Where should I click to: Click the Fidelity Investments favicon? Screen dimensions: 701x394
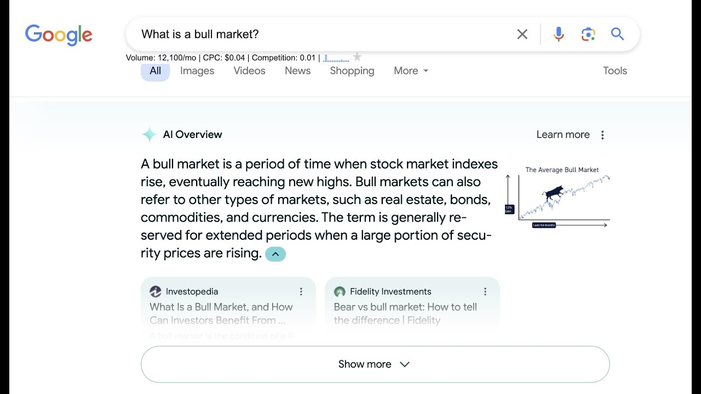(x=340, y=292)
